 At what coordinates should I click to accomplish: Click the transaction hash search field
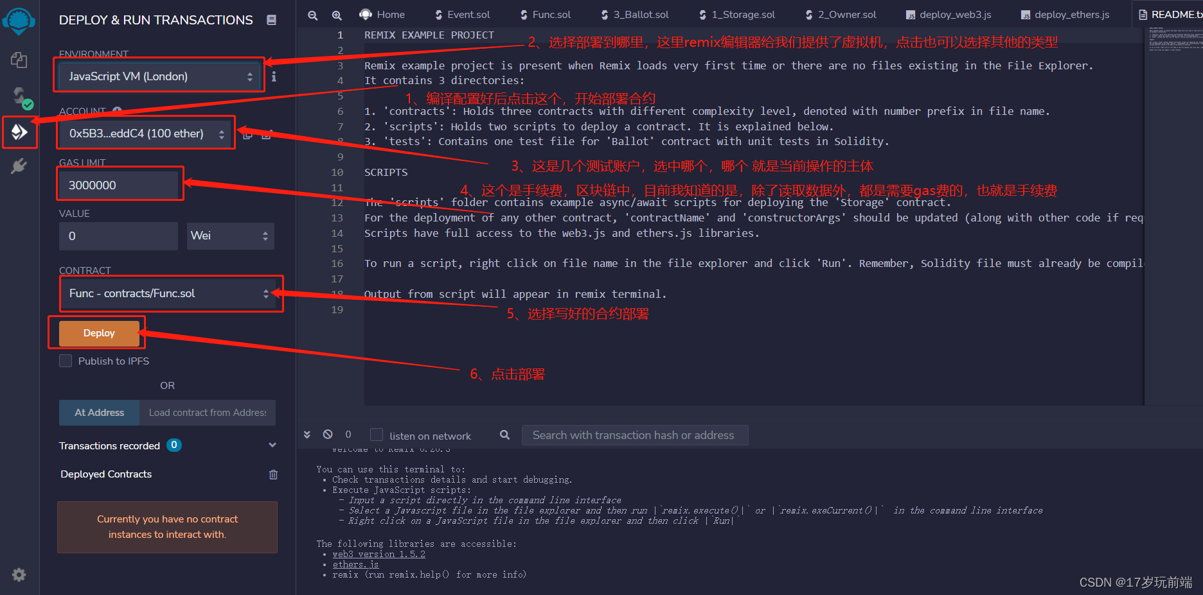point(635,435)
